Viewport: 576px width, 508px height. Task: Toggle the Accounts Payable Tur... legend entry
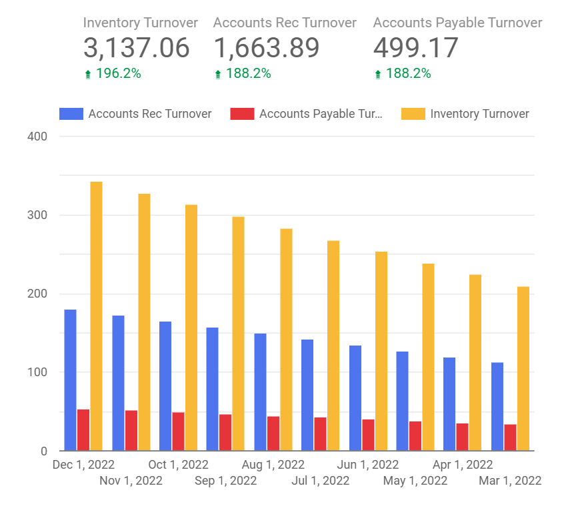coord(321,113)
